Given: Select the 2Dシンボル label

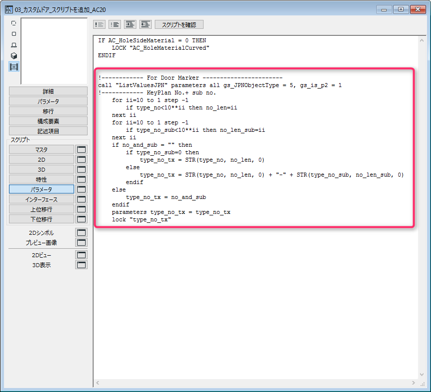Looking at the screenshot, I should coord(41,233).
